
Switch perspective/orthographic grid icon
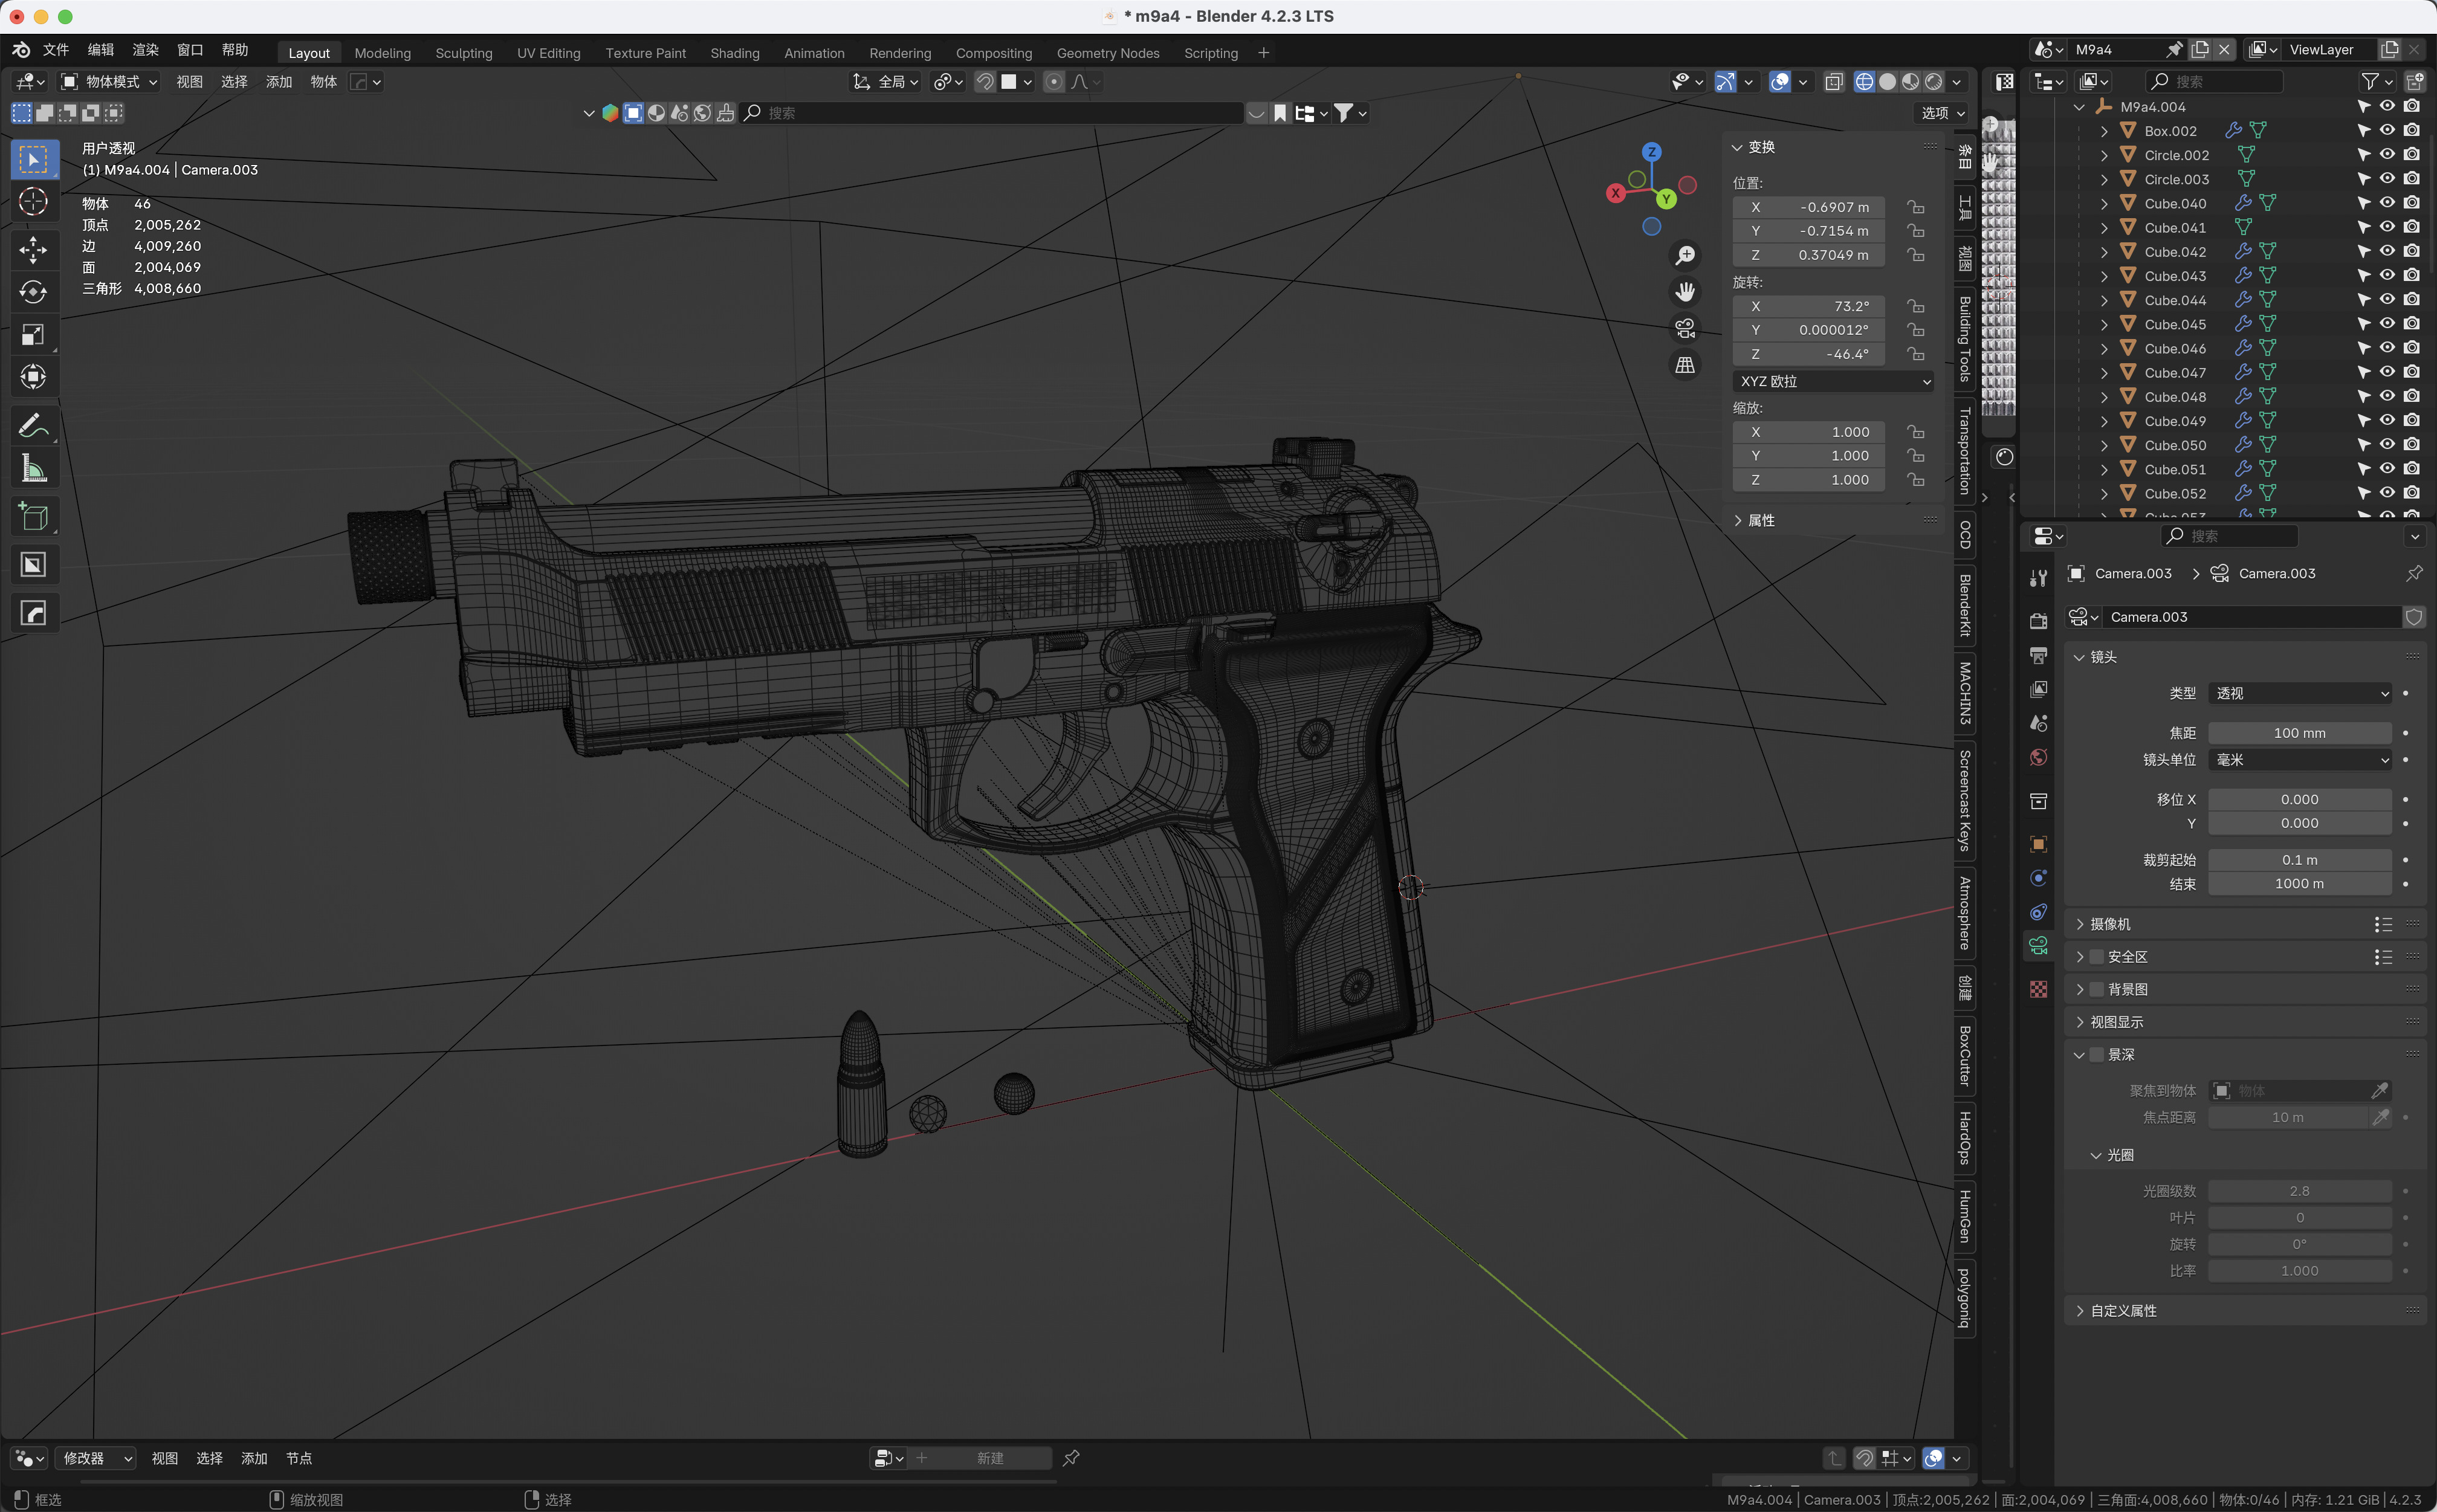1685,365
